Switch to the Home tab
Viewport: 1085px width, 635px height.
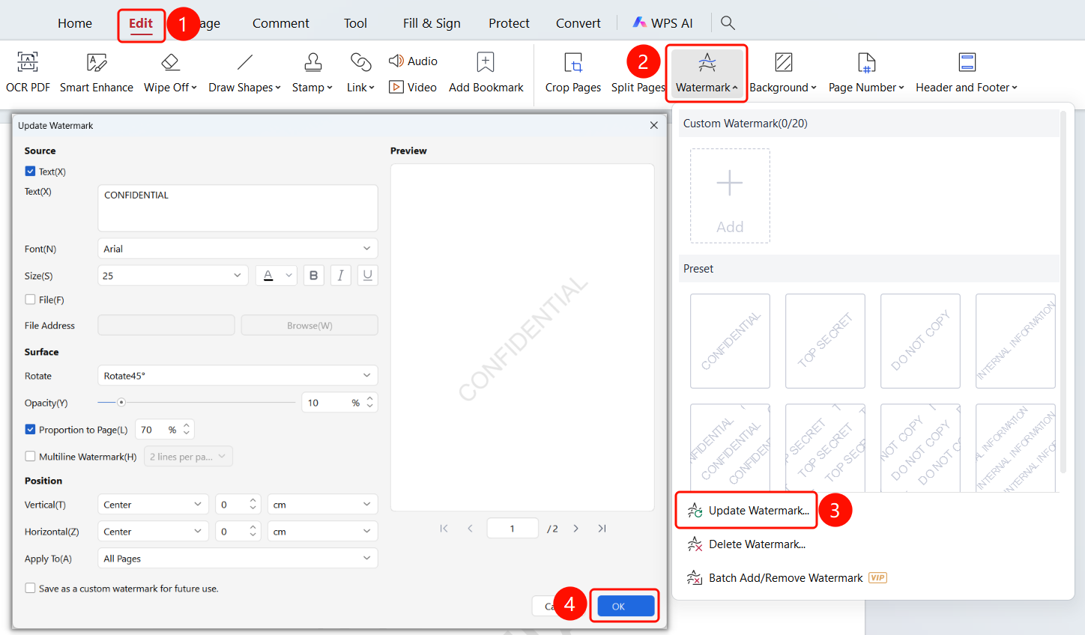click(x=75, y=23)
